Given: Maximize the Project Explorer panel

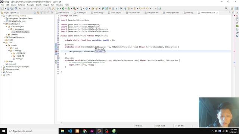Looking at the screenshot, I should (52, 12).
